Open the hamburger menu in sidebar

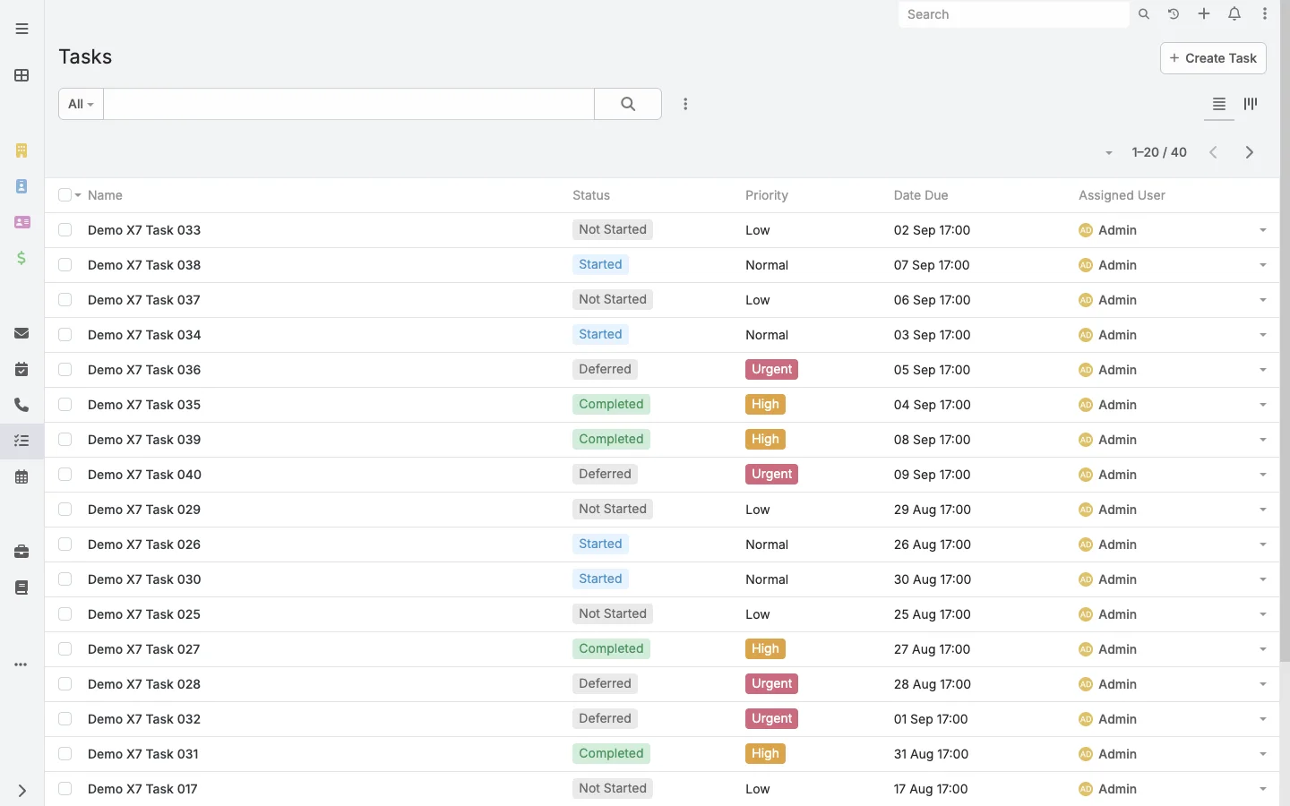pyautogui.click(x=21, y=29)
